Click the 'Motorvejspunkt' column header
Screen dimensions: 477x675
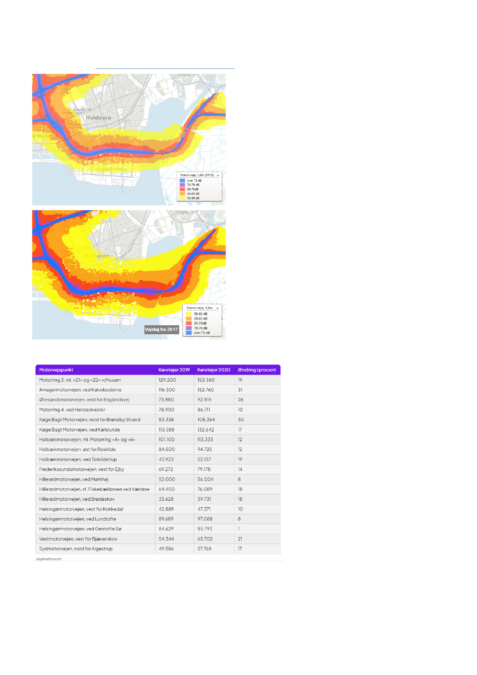pyautogui.click(x=56, y=370)
